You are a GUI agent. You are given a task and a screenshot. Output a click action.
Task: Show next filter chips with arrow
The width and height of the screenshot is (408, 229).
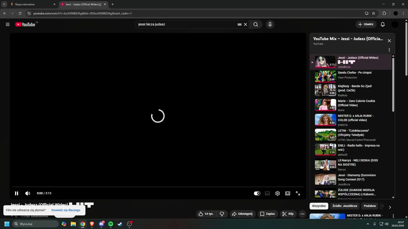tap(390, 207)
